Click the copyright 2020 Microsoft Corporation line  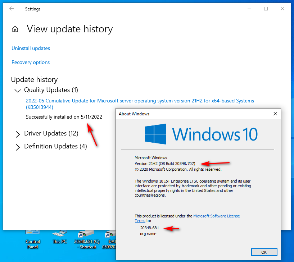coord(178,169)
